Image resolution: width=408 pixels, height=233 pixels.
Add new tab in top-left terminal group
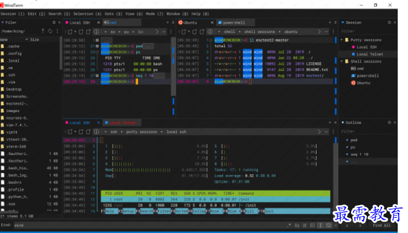click(168, 22)
